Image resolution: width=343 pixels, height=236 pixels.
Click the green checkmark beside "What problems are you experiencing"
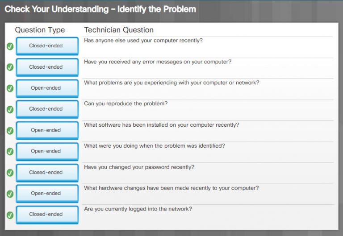pyautogui.click(x=10, y=88)
